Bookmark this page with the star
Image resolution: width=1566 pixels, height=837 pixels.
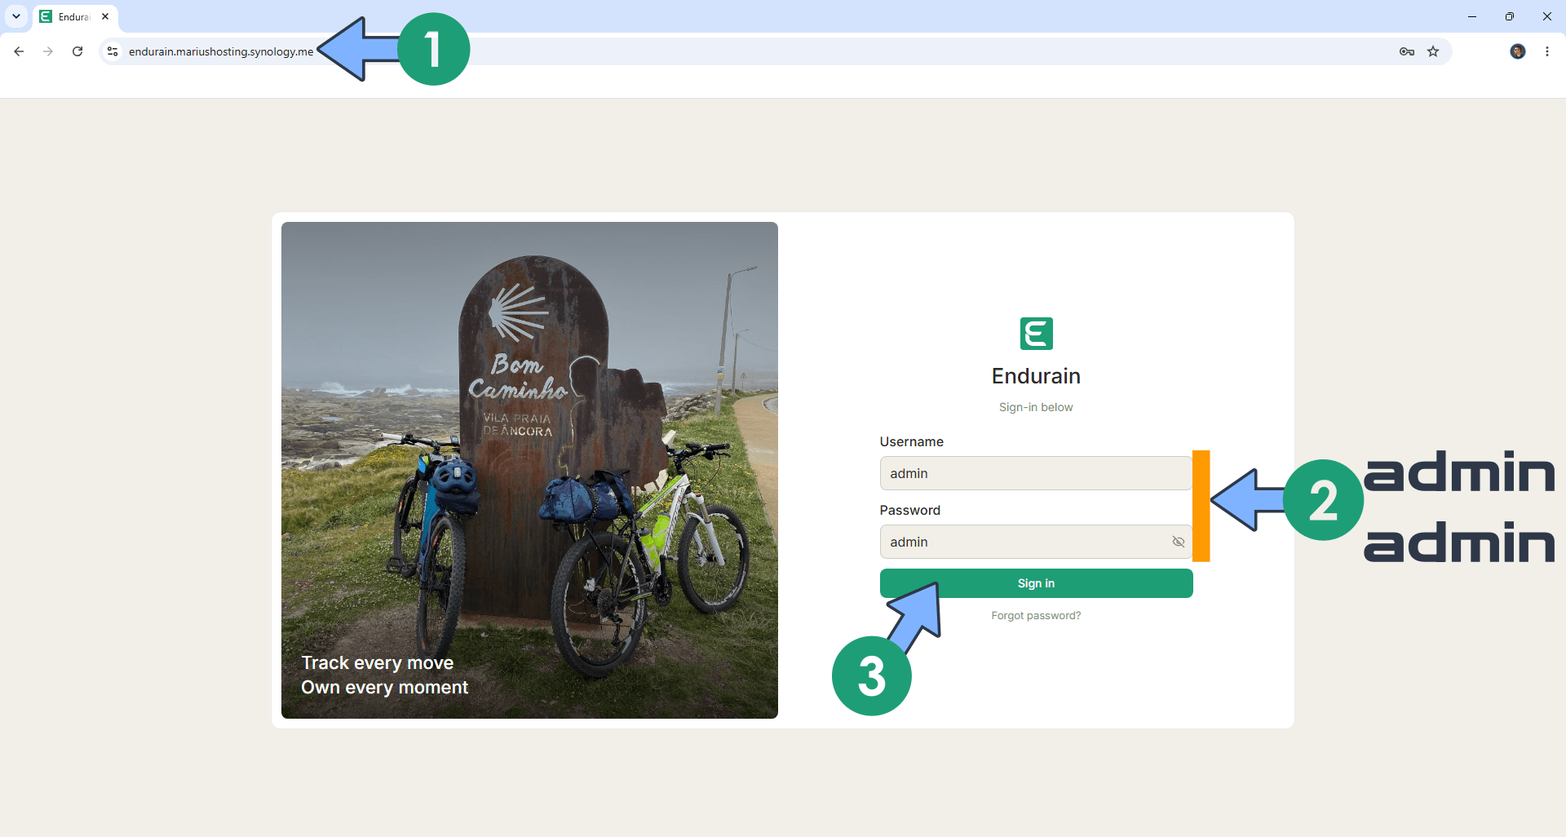point(1433,51)
